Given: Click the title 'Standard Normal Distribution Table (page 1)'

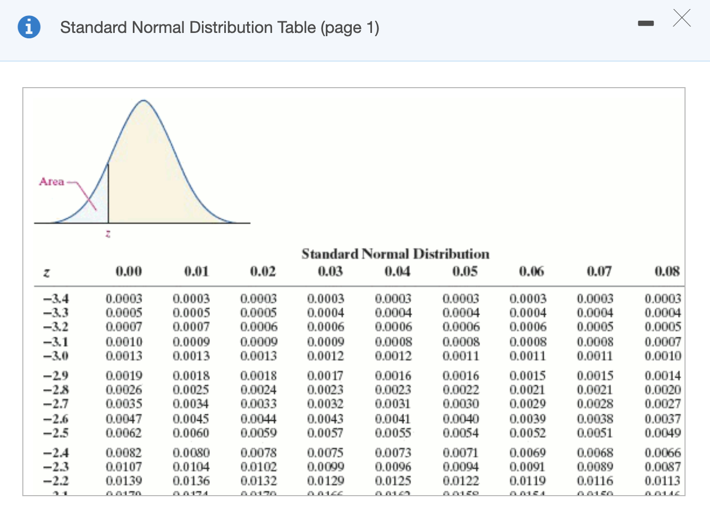Looking at the screenshot, I should [x=219, y=27].
